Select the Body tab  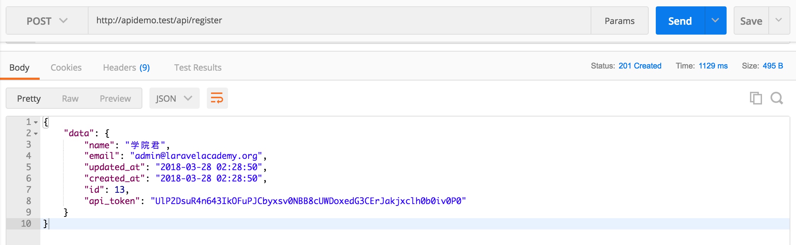pos(19,67)
